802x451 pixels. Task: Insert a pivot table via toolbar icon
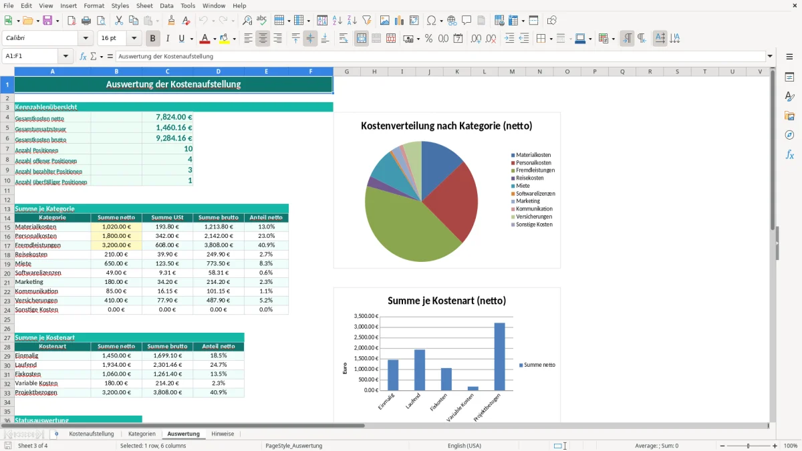click(x=414, y=21)
